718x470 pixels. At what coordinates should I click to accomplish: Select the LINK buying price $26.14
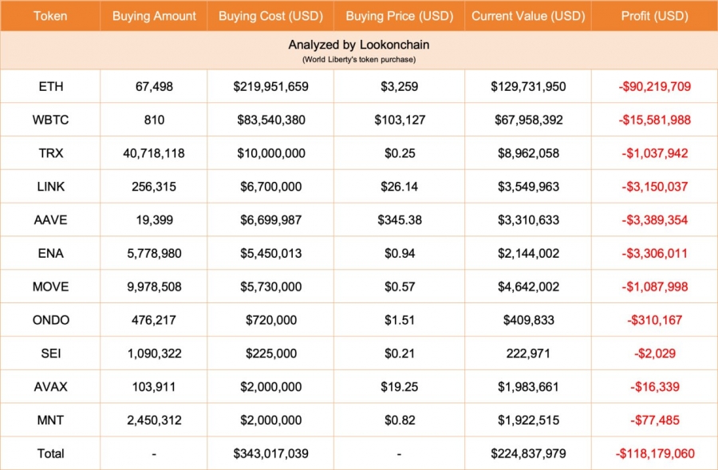coord(400,187)
